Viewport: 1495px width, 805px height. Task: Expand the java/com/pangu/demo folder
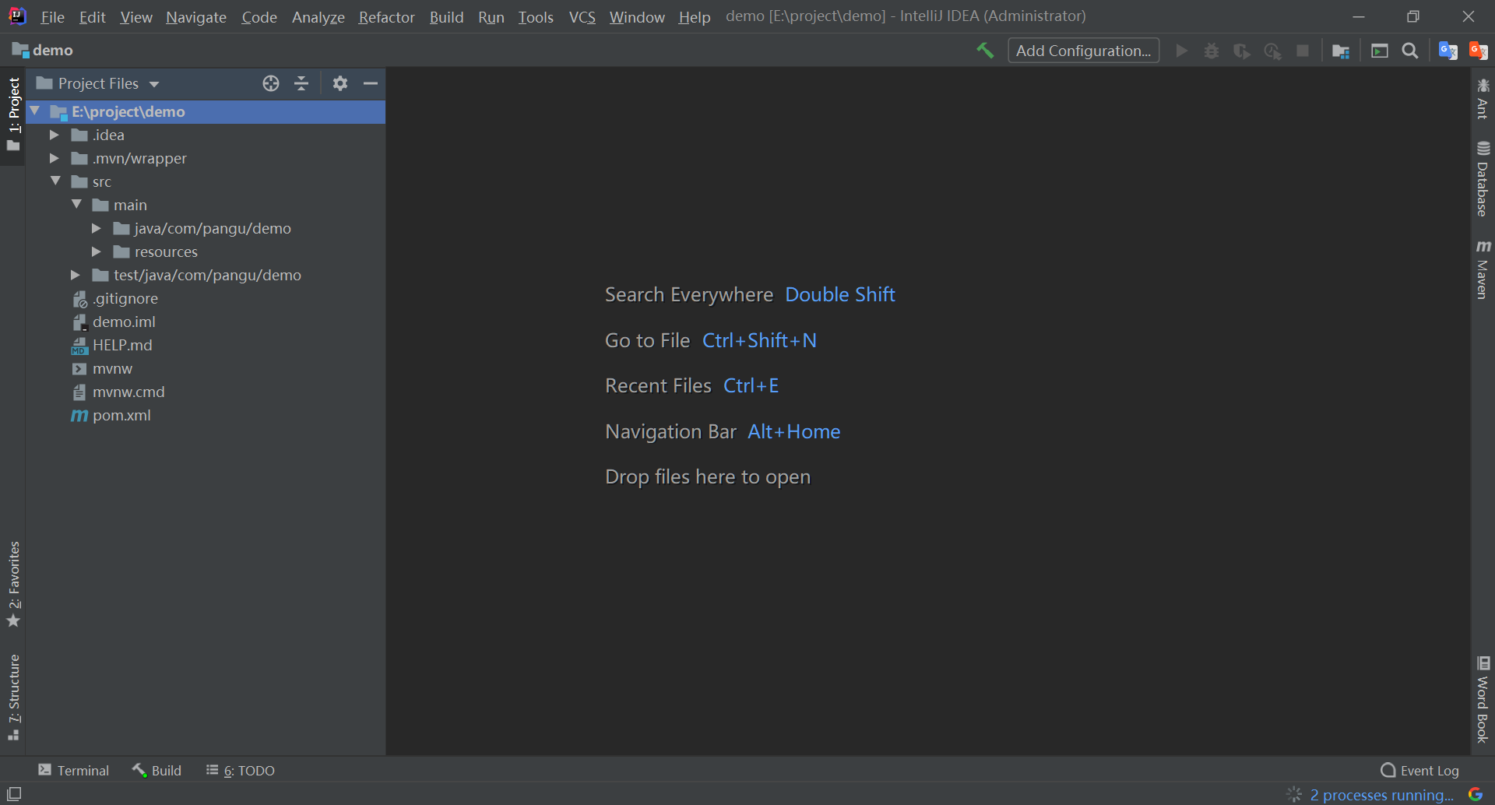tap(97, 228)
